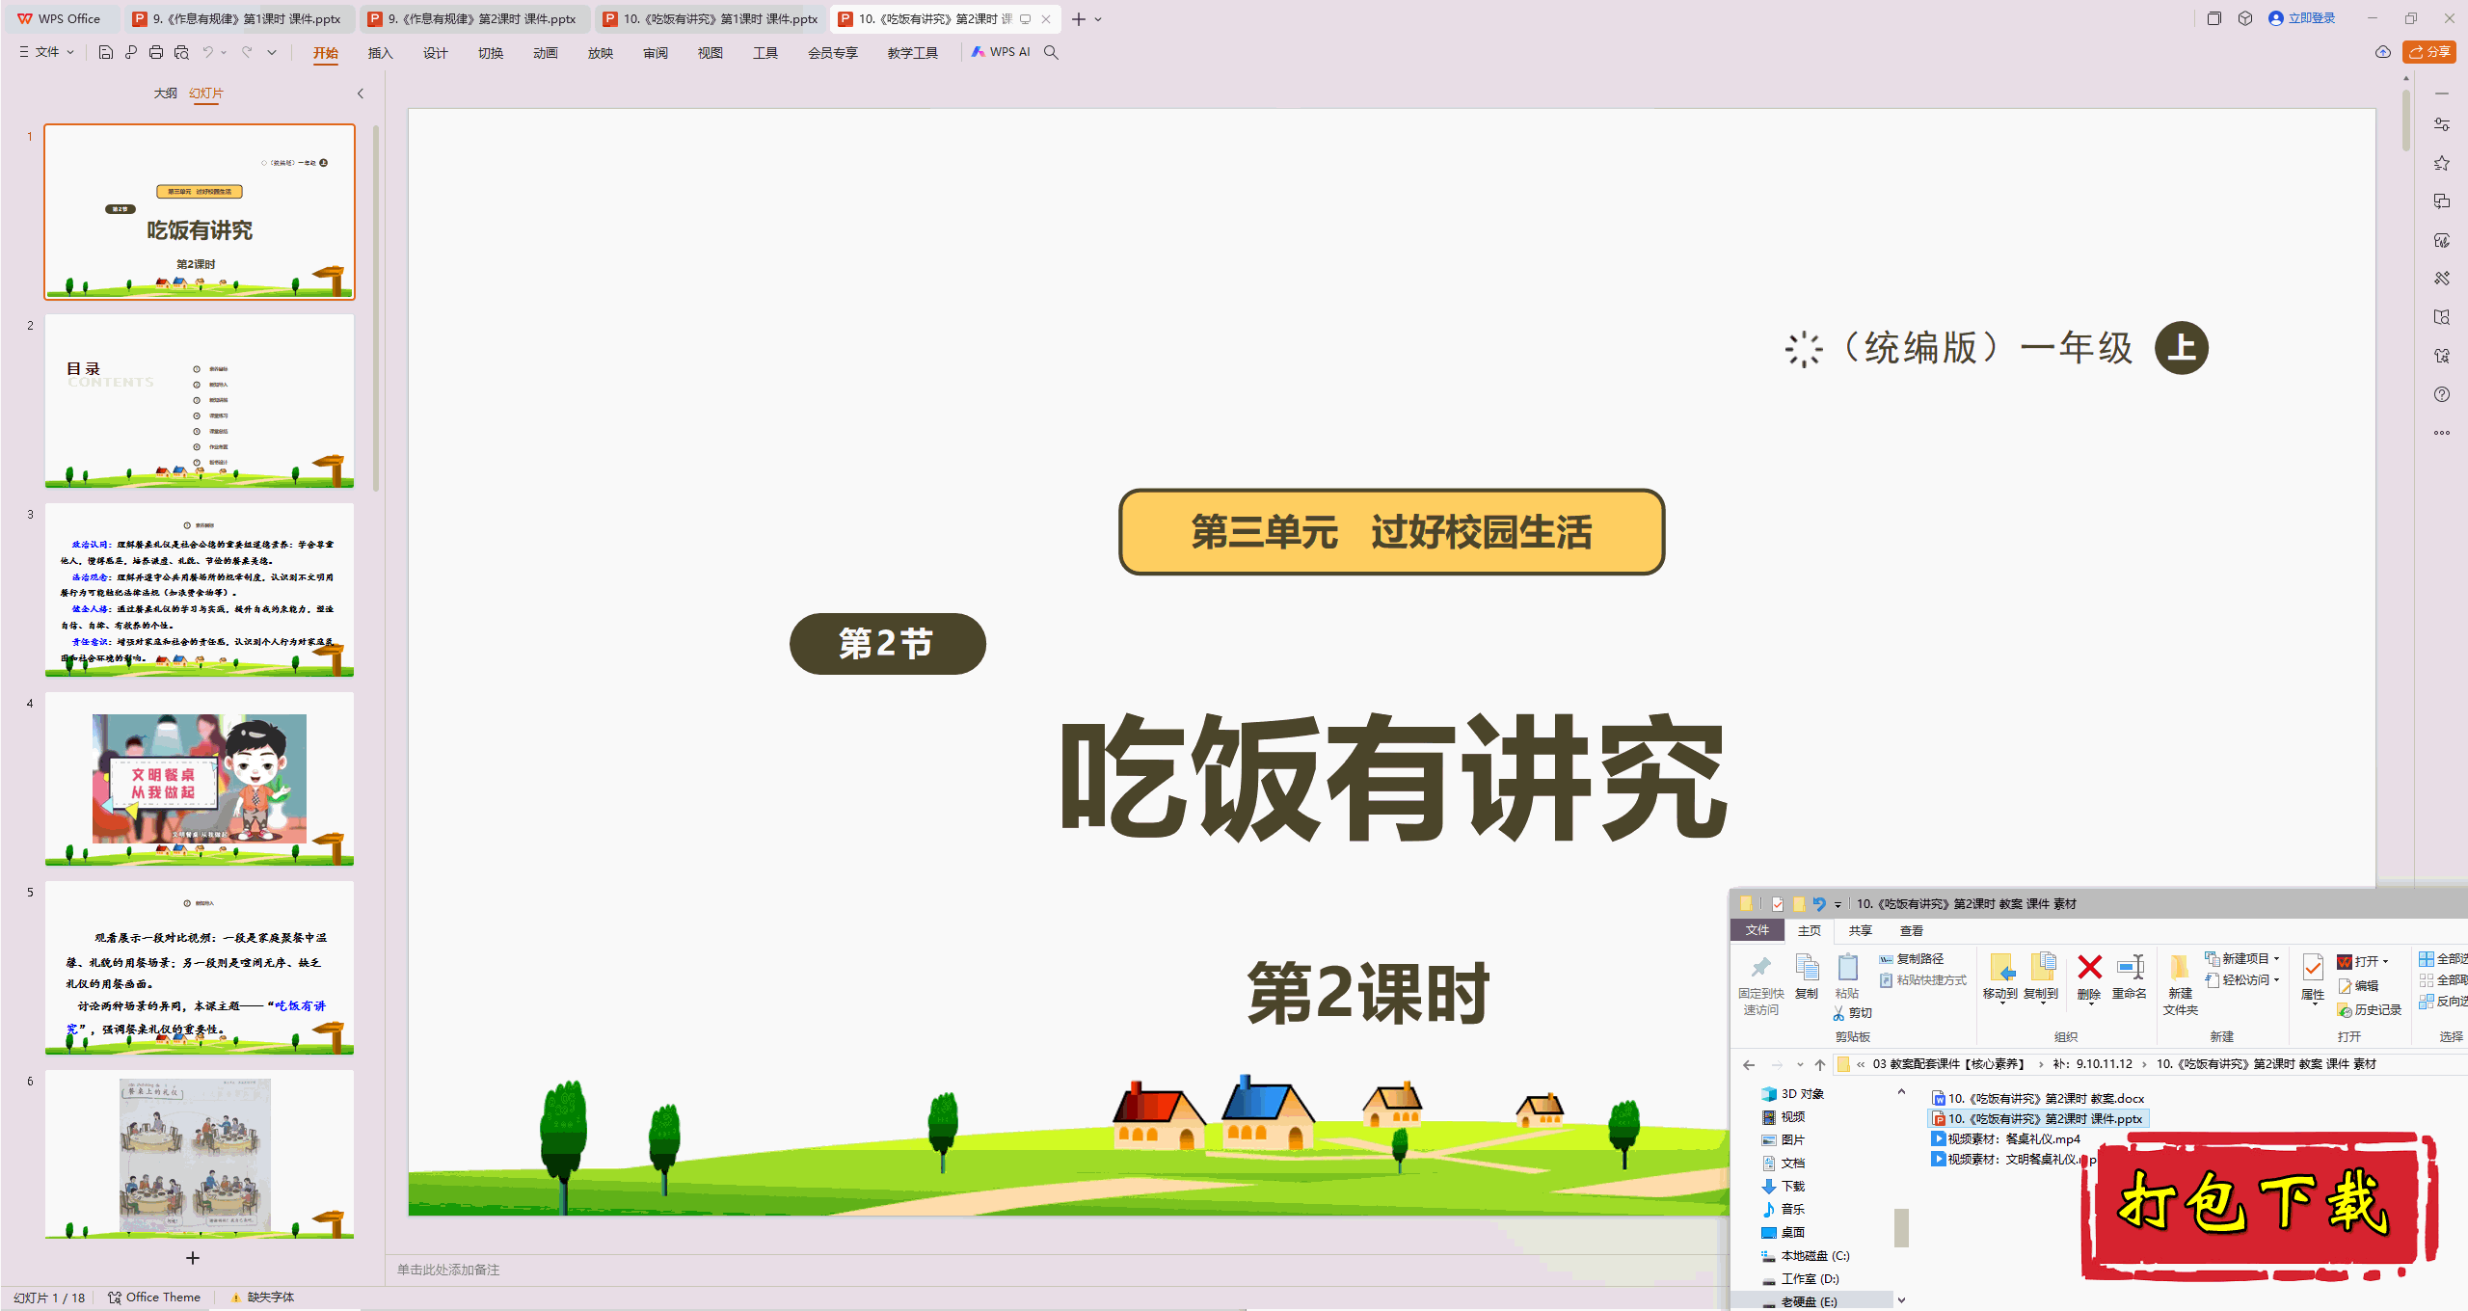Viewport: 2468px width, 1311px height.
Task: Switch to 大纲 outline view tab
Action: click(166, 94)
